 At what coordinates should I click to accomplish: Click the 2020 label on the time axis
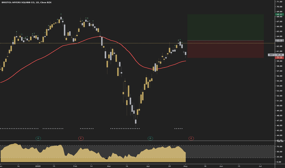[38, 166]
